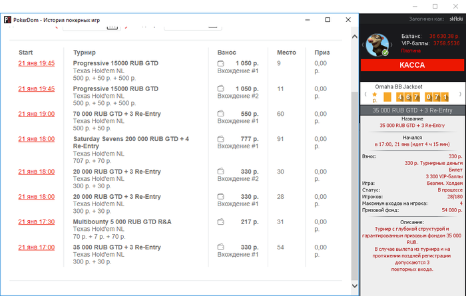Click the Место column header

pyautogui.click(x=286, y=53)
